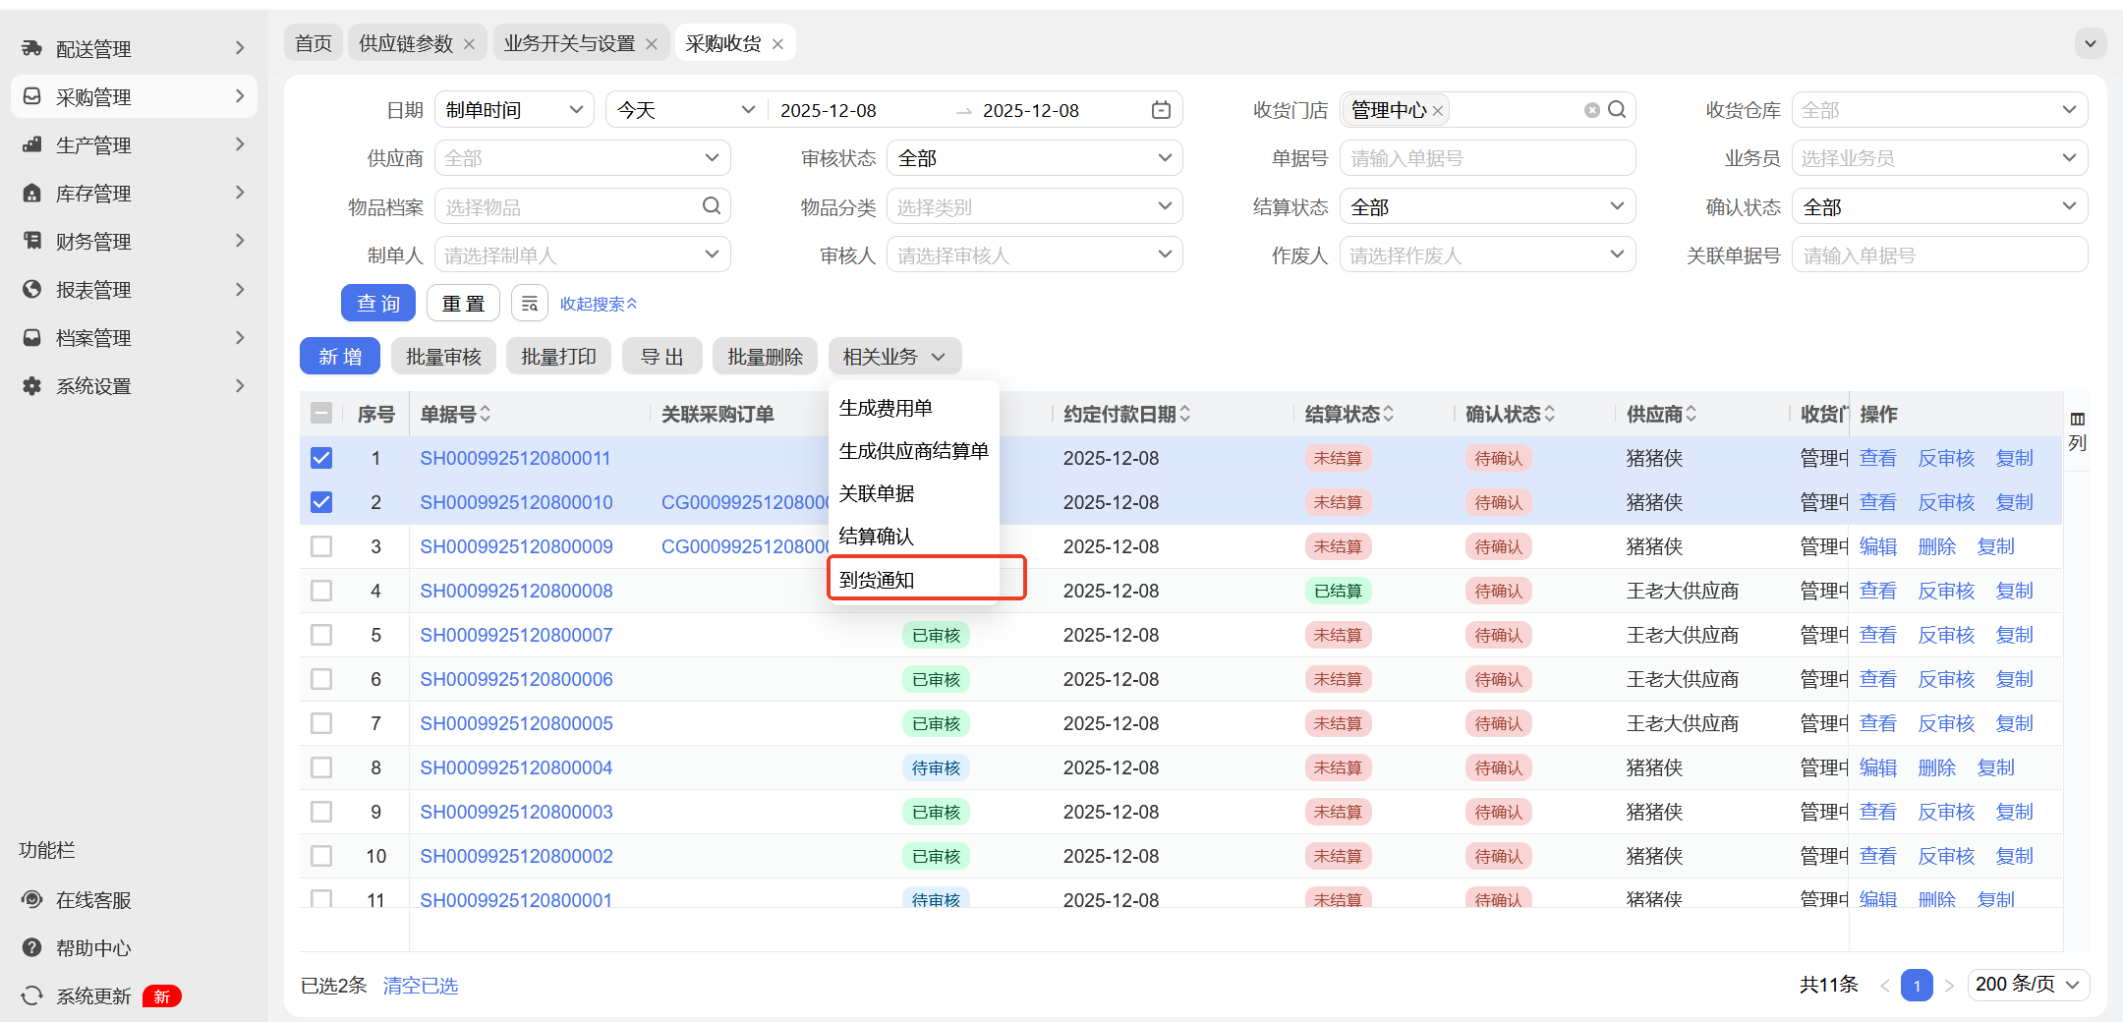Click the 新增 button

click(x=340, y=357)
